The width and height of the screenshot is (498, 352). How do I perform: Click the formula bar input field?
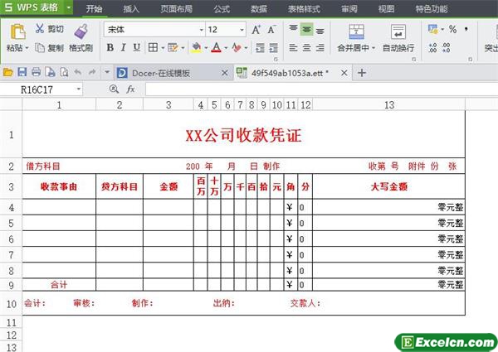[322, 89]
